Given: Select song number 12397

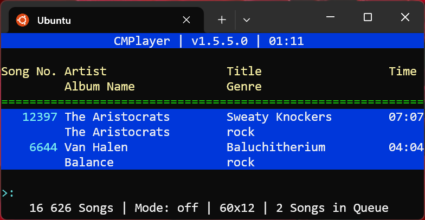Looking at the screenshot, I should pyautogui.click(x=40, y=117).
